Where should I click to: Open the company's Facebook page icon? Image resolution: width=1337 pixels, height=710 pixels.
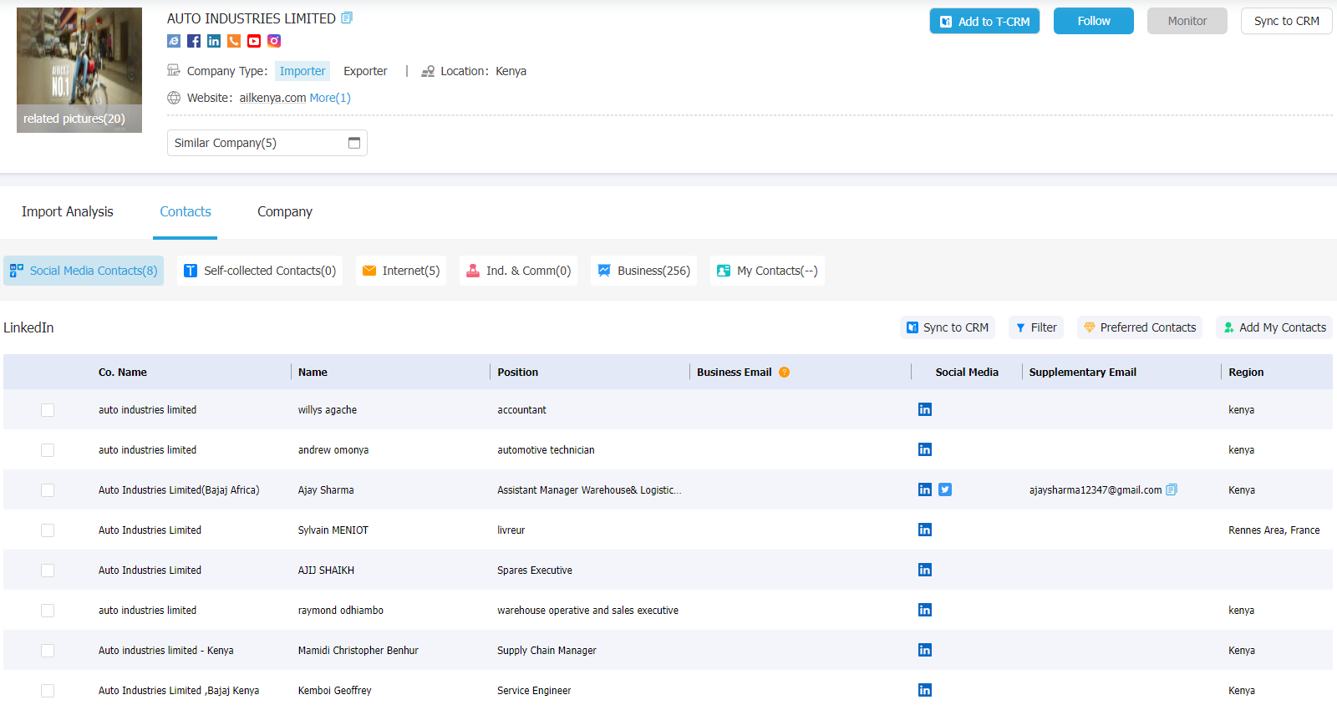194,41
